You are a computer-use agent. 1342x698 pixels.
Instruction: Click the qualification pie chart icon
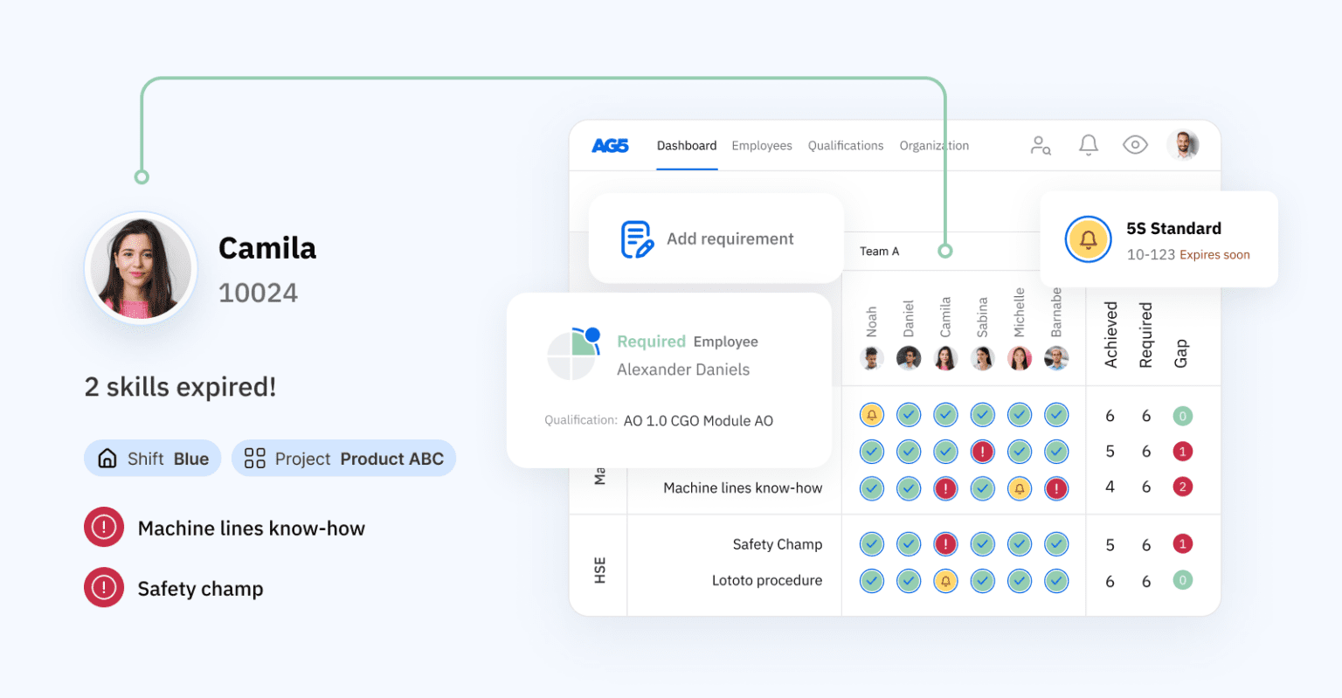pyautogui.click(x=572, y=354)
